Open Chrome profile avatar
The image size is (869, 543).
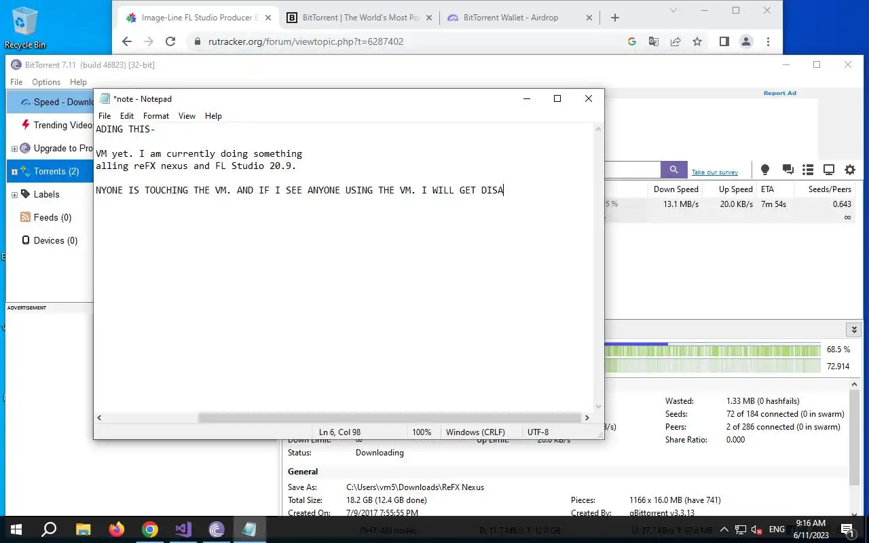(x=745, y=41)
